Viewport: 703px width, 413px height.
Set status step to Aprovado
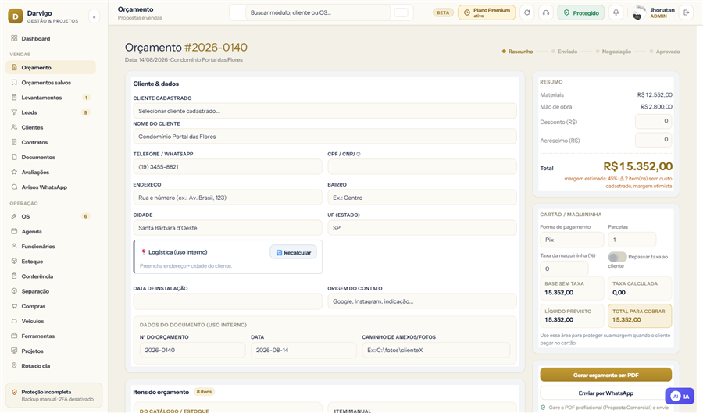(x=665, y=52)
